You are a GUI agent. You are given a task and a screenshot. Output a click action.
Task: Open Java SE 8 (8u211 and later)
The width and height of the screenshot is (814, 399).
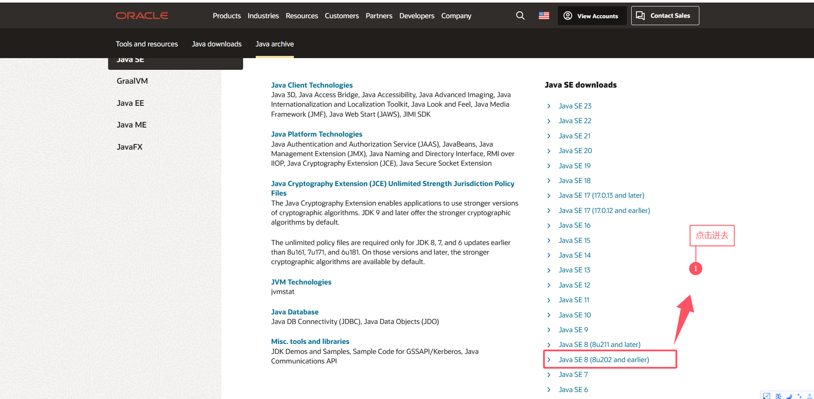(600, 345)
